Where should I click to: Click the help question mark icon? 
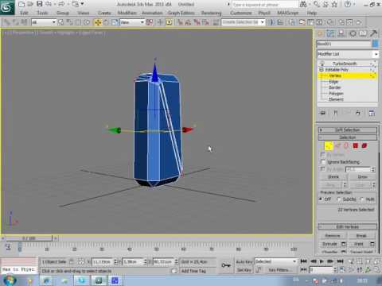pos(348,4)
